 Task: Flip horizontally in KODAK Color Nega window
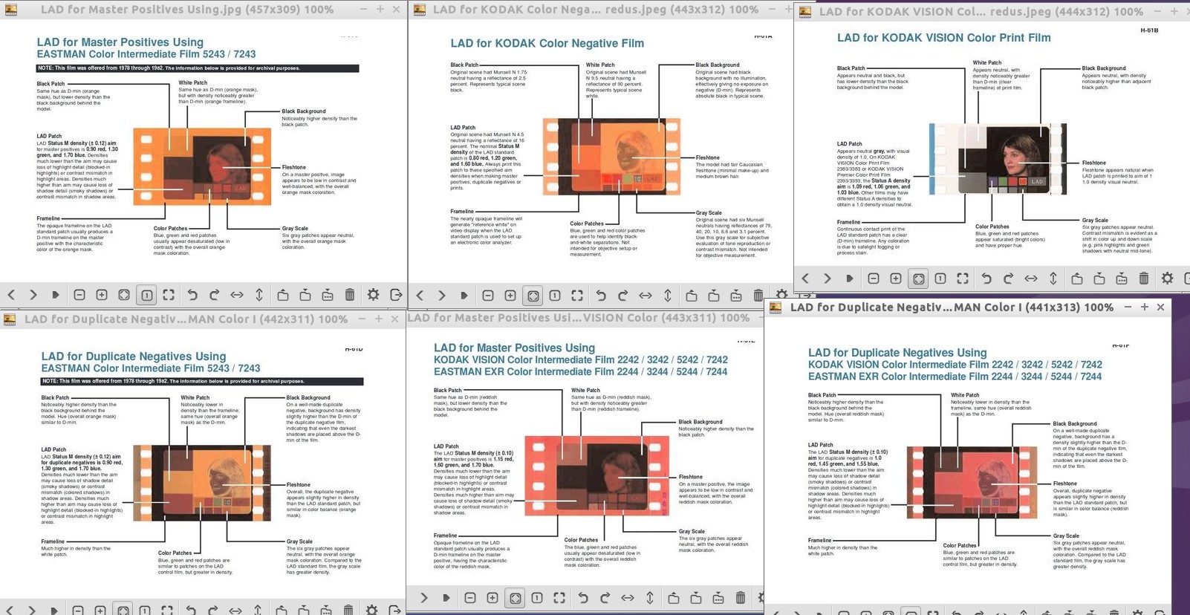pos(646,296)
